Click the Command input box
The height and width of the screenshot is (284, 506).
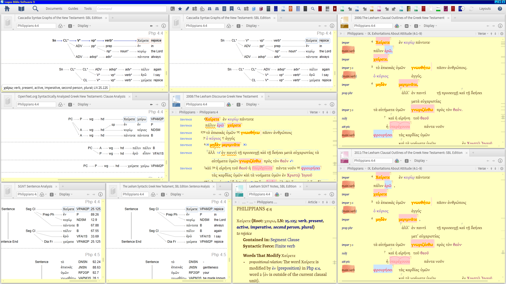pyautogui.click(x=131, y=9)
